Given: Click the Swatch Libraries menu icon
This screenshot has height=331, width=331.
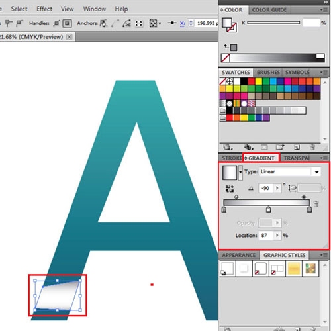Looking at the screenshot, I should (x=228, y=147).
